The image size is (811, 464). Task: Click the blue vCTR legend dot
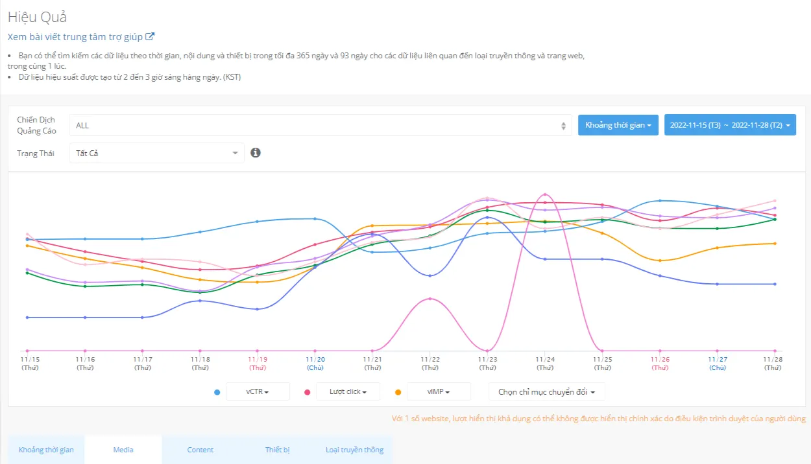tap(217, 392)
